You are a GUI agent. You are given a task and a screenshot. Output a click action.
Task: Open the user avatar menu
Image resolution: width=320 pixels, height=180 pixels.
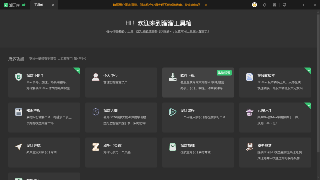tap(254, 5)
